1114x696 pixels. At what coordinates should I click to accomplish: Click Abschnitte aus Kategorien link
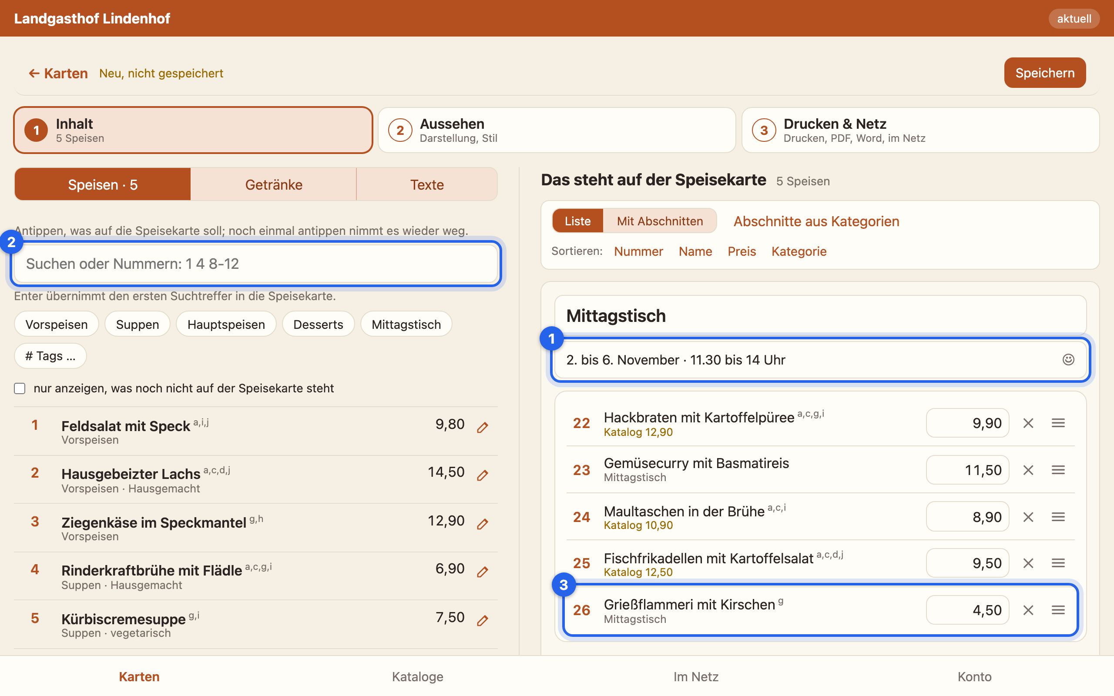pyautogui.click(x=816, y=221)
